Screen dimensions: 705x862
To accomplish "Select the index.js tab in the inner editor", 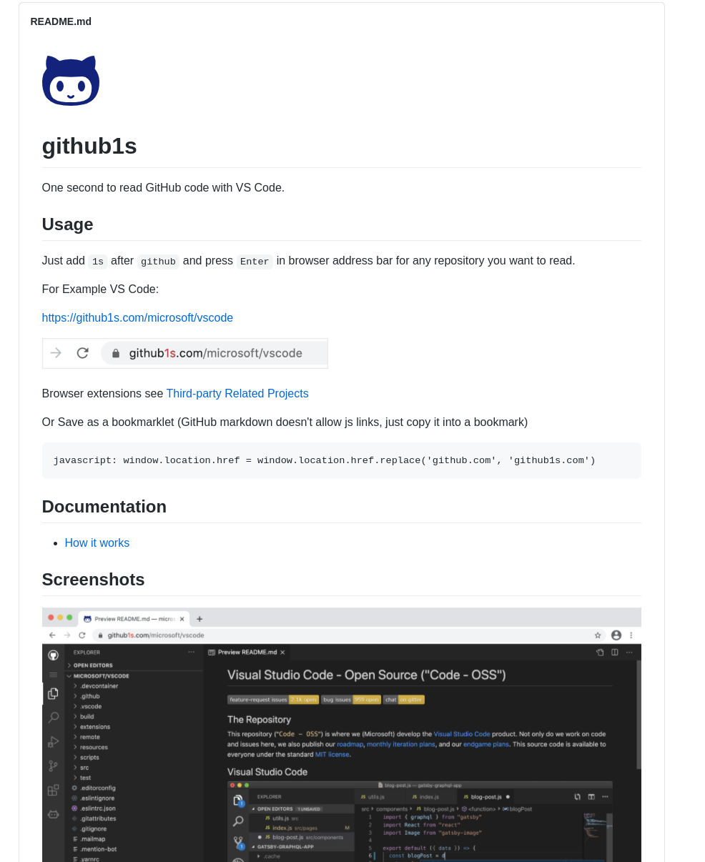I will coord(426,796).
